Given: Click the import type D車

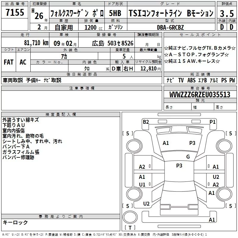Looking at the screenshot, I should click(116, 69).
